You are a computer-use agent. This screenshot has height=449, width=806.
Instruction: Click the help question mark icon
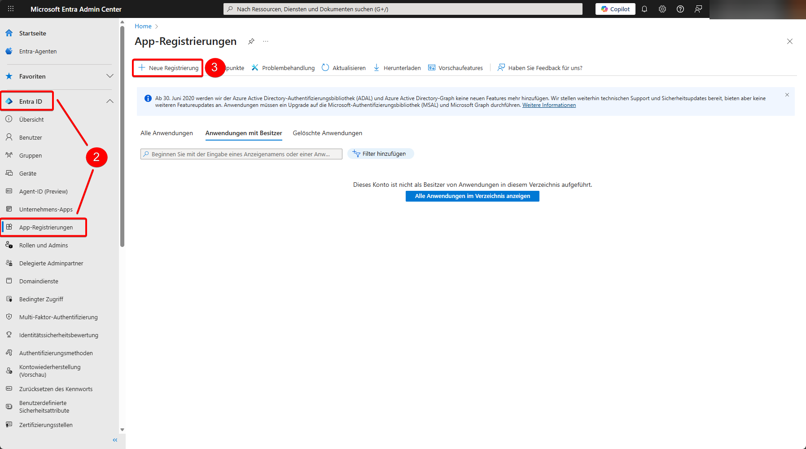tap(680, 9)
